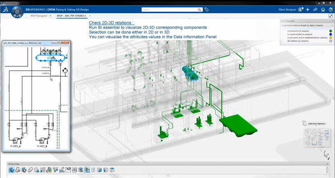Viewport: 335px width, 178px height.
Task: Open the Help question mark icon
Action: [331, 10]
